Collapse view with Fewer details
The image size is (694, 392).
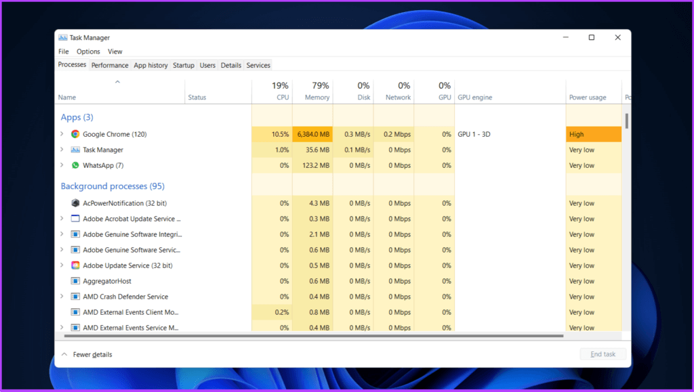87,355
